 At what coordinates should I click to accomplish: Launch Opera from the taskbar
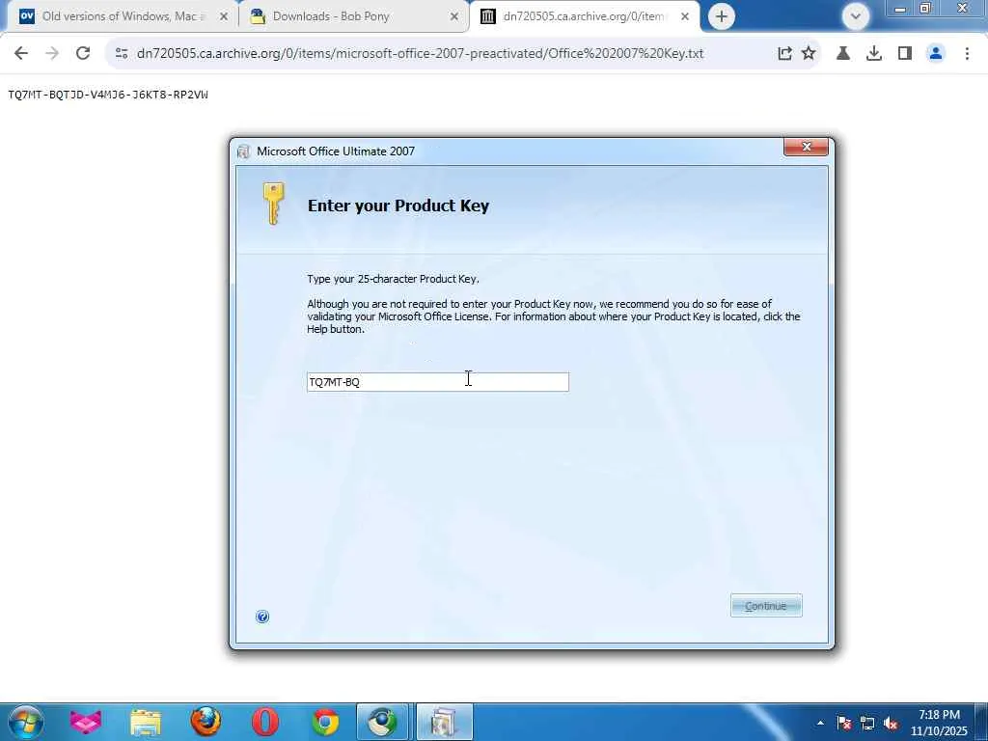click(265, 722)
